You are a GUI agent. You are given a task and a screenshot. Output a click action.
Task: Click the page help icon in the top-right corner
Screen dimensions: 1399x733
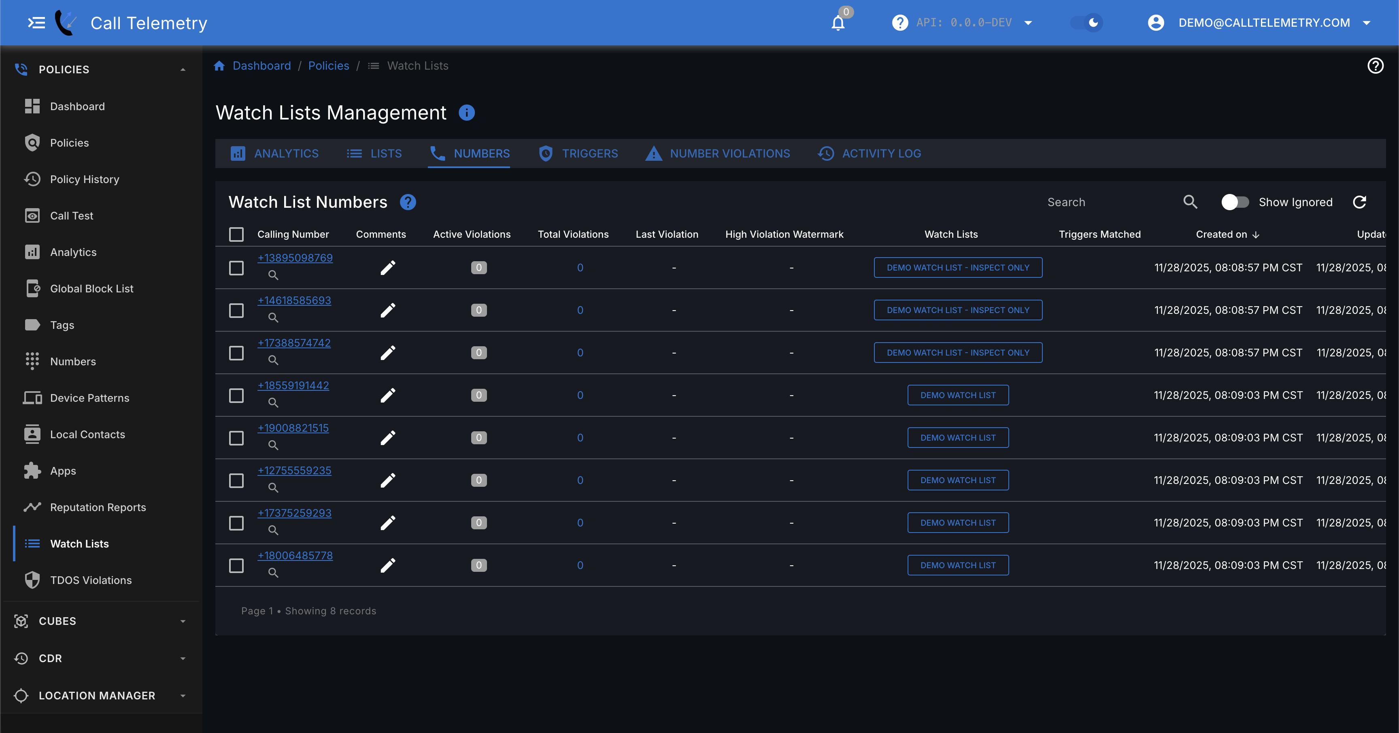[x=1375, y=66]
